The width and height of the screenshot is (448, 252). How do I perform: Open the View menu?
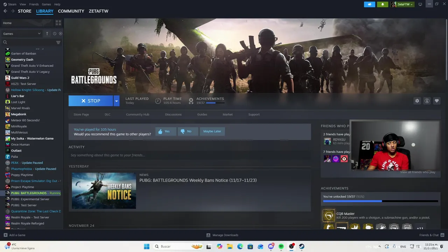coord(23,4)
